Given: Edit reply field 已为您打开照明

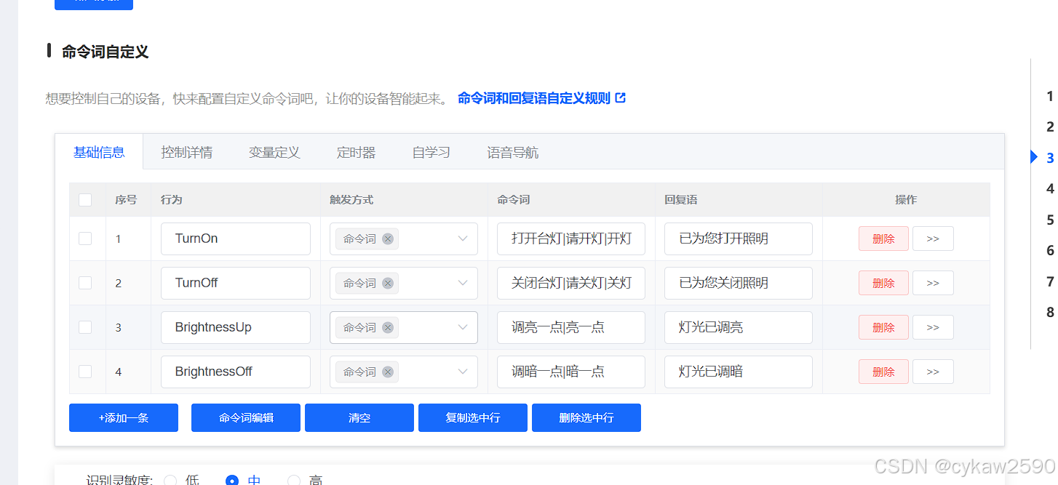Looking at the screenshot, I should click(739, 239).
